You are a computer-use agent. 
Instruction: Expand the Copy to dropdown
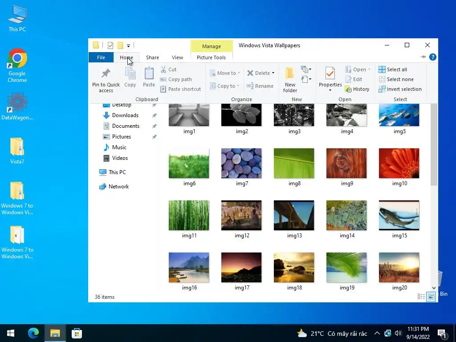(238, 86)
